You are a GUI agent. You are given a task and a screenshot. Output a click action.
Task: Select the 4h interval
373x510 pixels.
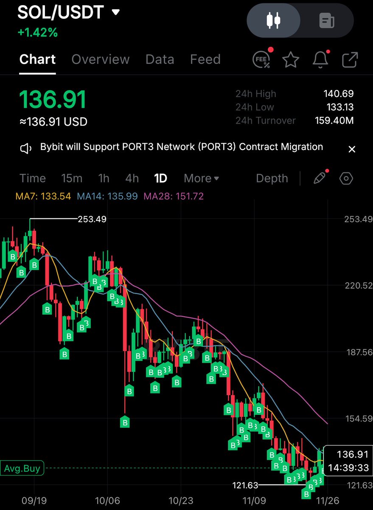pyautogui.click(x=132, y=178)
